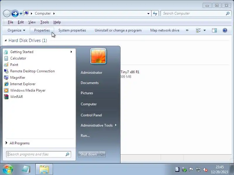Show more toolbar commands chevron
This screenshot has height=175, width=234.
coord(187,30)
